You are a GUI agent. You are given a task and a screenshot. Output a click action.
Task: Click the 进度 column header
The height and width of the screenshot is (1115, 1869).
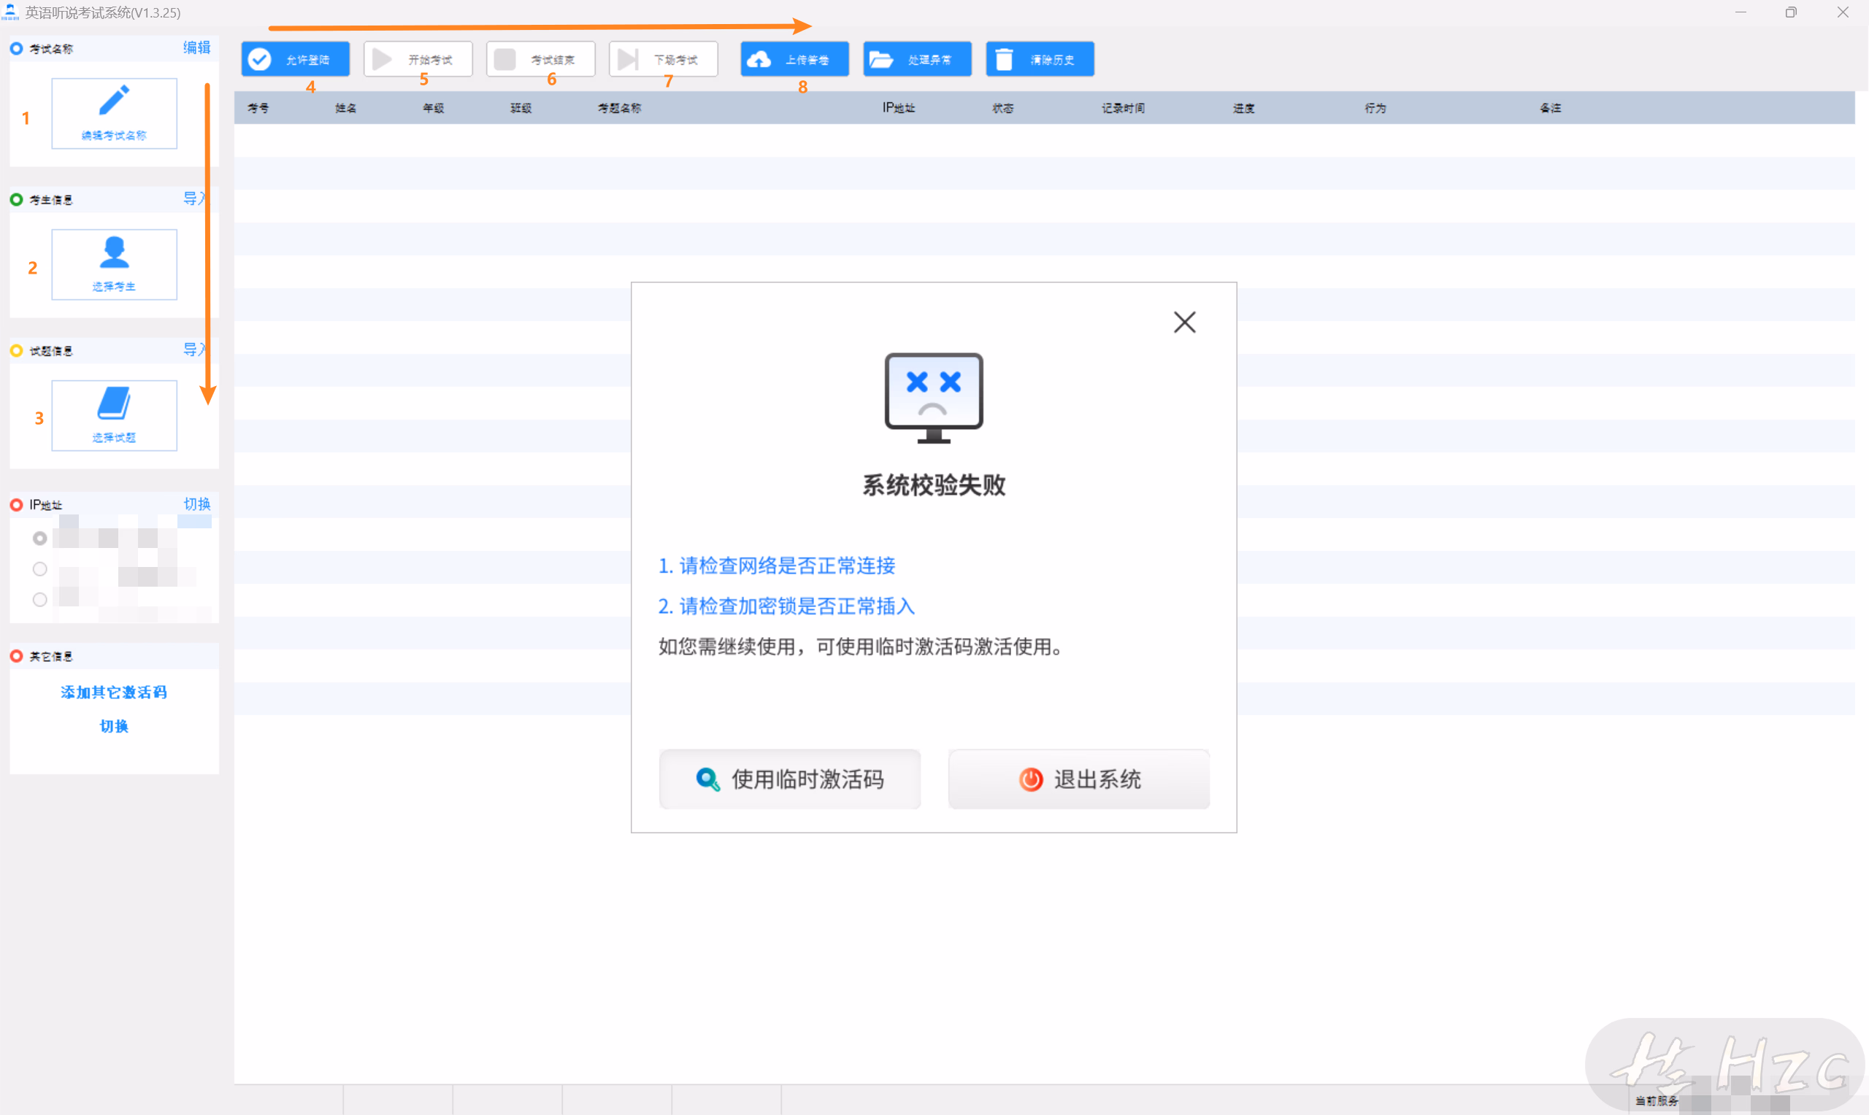click(x=1244, y=108)
